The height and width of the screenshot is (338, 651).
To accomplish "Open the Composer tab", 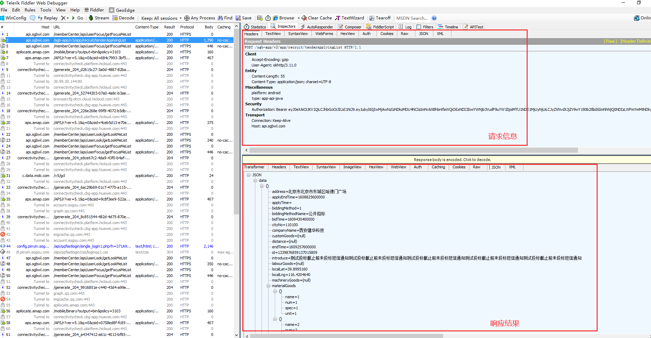I will pos(350,27).
